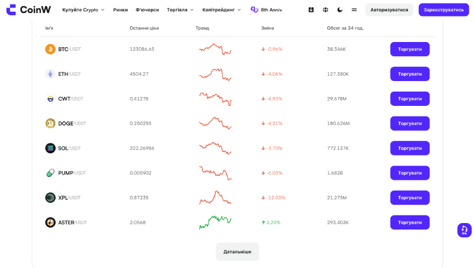The image size is (474, 268).
Task: Click the Детальніше button
Action: click(238, 251)
